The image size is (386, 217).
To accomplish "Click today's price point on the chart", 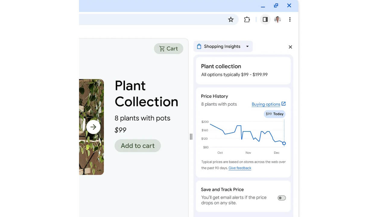I will [284, 143].
